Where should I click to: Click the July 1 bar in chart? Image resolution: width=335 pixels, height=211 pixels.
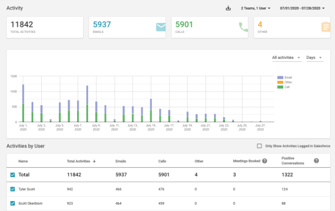(23, 103)
